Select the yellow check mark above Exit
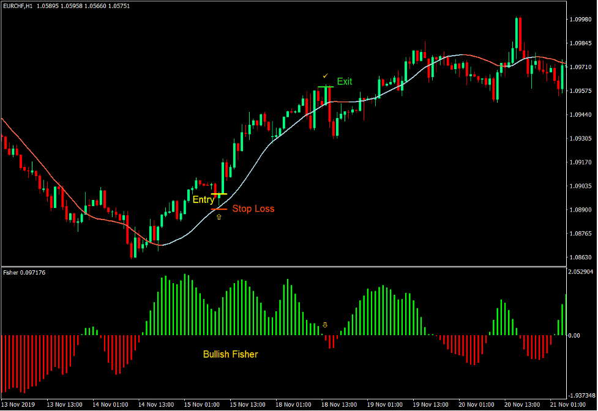The height and width of the screenshot is (411, 598). (x=325, y=75)
